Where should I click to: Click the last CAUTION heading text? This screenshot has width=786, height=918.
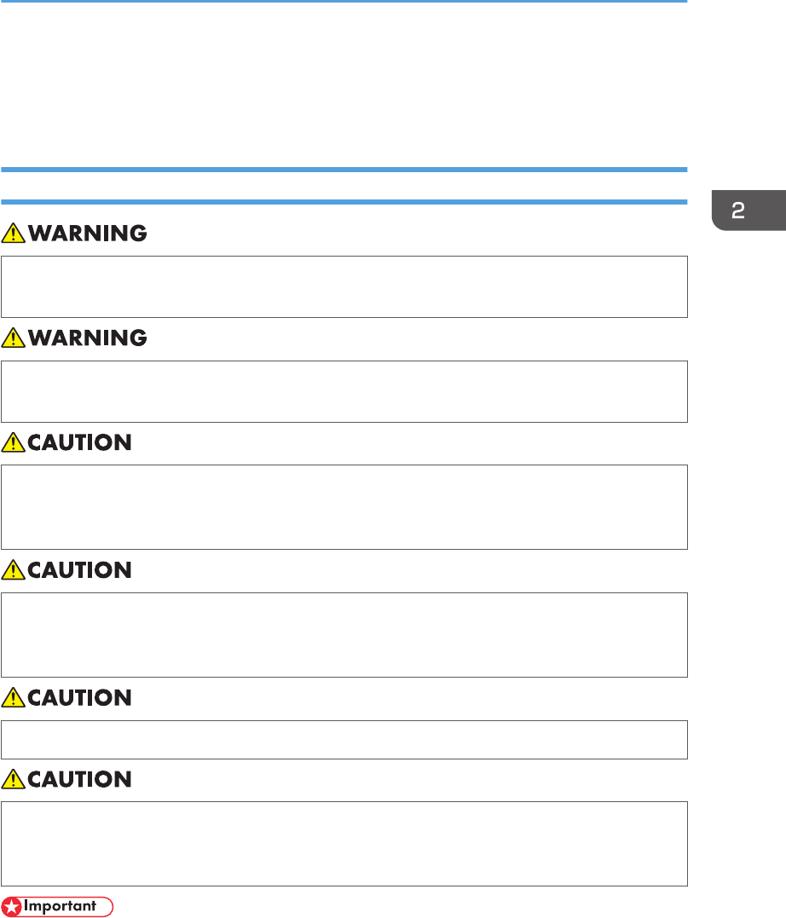coord(79,779)
